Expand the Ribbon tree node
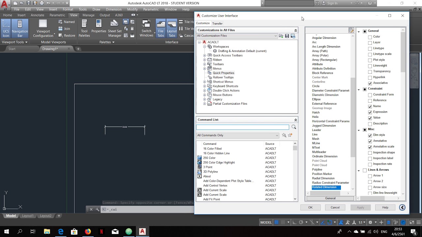 [204, 60]
